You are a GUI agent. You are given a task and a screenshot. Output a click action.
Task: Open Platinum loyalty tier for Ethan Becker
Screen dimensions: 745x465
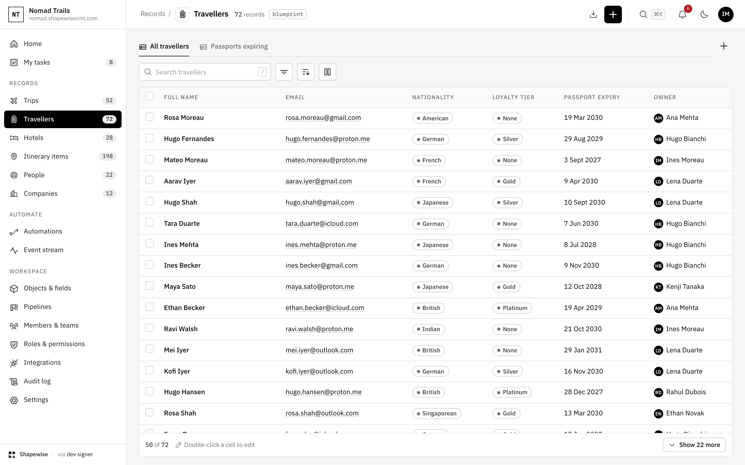512,308
